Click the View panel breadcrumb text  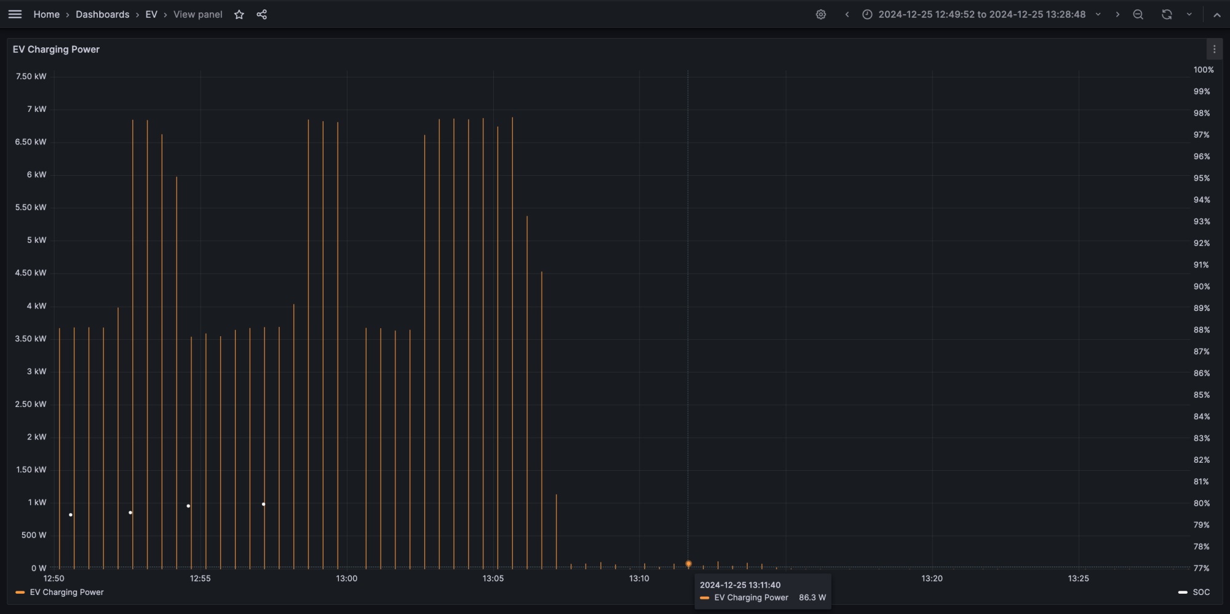(197, 14)
